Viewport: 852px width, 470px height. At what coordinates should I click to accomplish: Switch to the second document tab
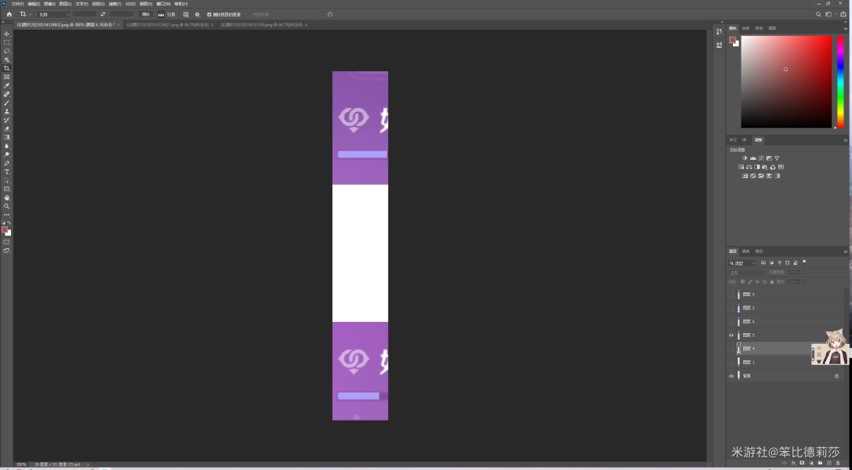click(x=169, y=25)
